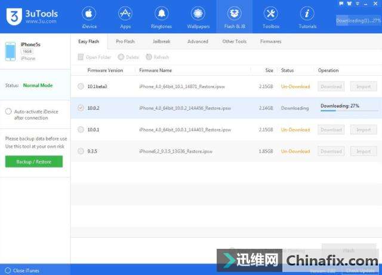The width and height of the screenshot is (382, 275).
Task: Open the Firmwares tab
Action: (270, 42)
